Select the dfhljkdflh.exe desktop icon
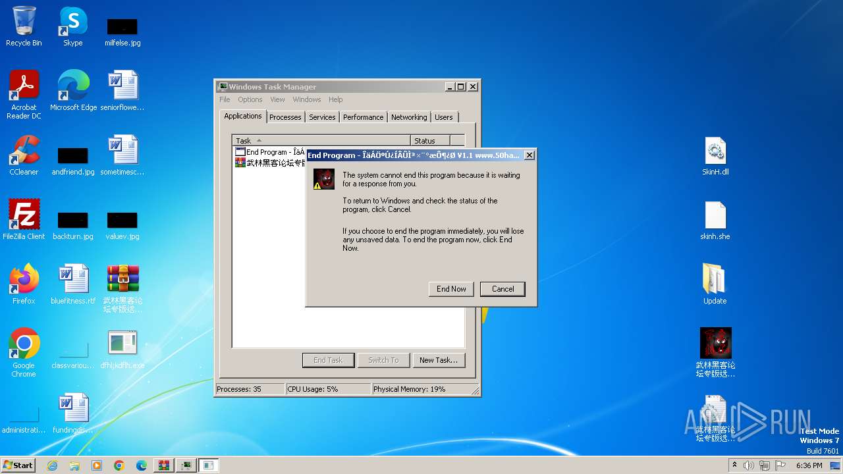The height and width of the screenshot is (474, 843). pyautogui.click(x=122, y=348)
